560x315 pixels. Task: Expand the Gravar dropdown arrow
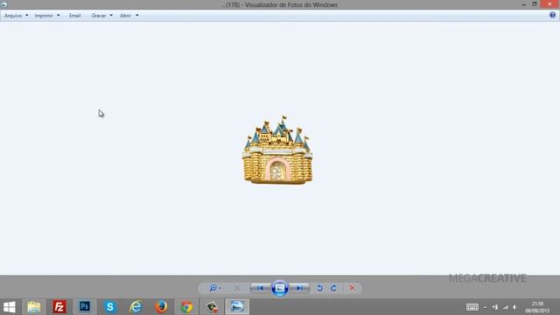click(x=111, y=16)
